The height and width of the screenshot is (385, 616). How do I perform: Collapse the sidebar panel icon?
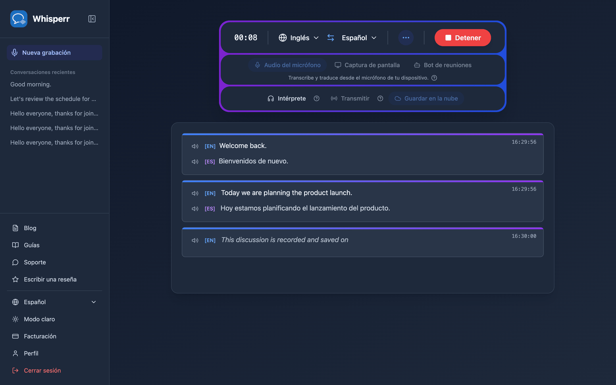tap(92, 19)
